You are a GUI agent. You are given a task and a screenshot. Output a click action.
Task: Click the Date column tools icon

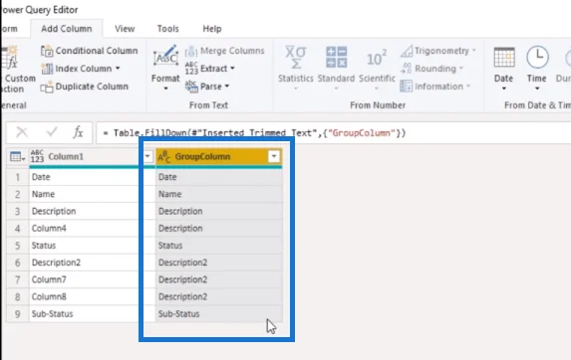pos(504,58)
